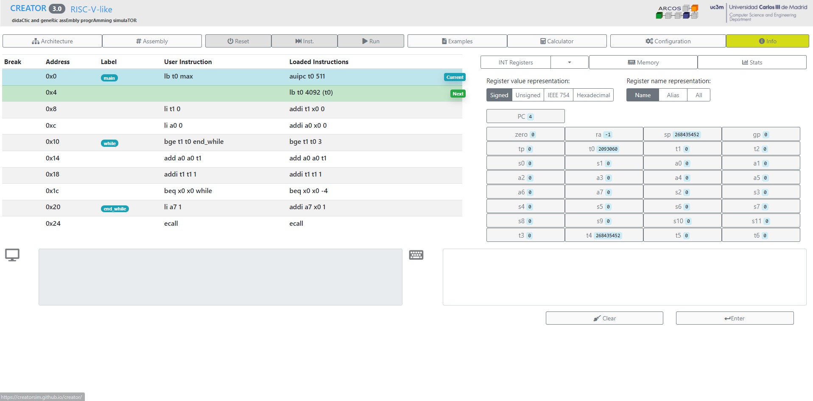The height and width of the screenshot is (401, 813).
Task: Choose Alias register name representation
Action: pos(673,95)
